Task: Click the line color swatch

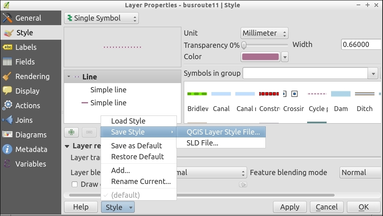Action: [260, 57]
